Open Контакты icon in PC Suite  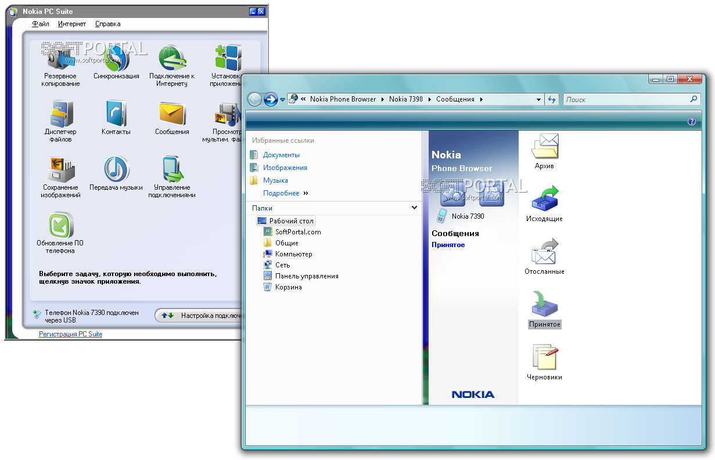coord(116,114)
